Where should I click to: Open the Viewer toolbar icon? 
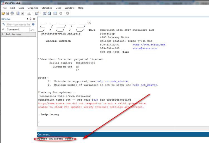click(x=22, y=13)
